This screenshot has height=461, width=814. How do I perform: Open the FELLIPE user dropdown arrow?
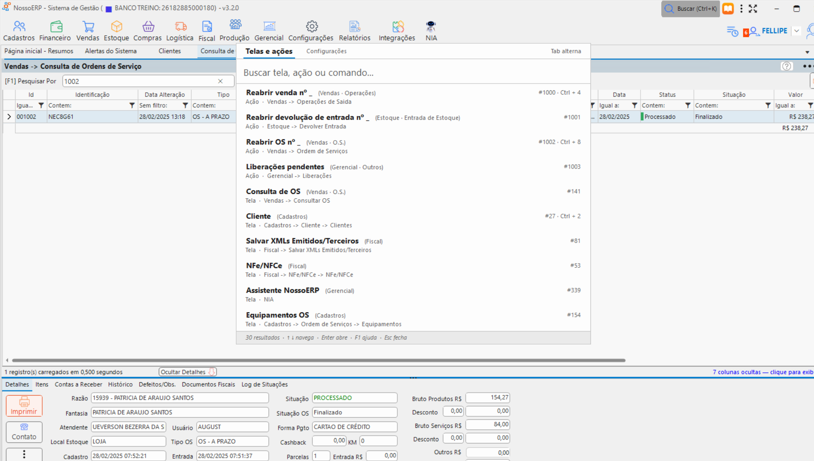click(797, 31)
